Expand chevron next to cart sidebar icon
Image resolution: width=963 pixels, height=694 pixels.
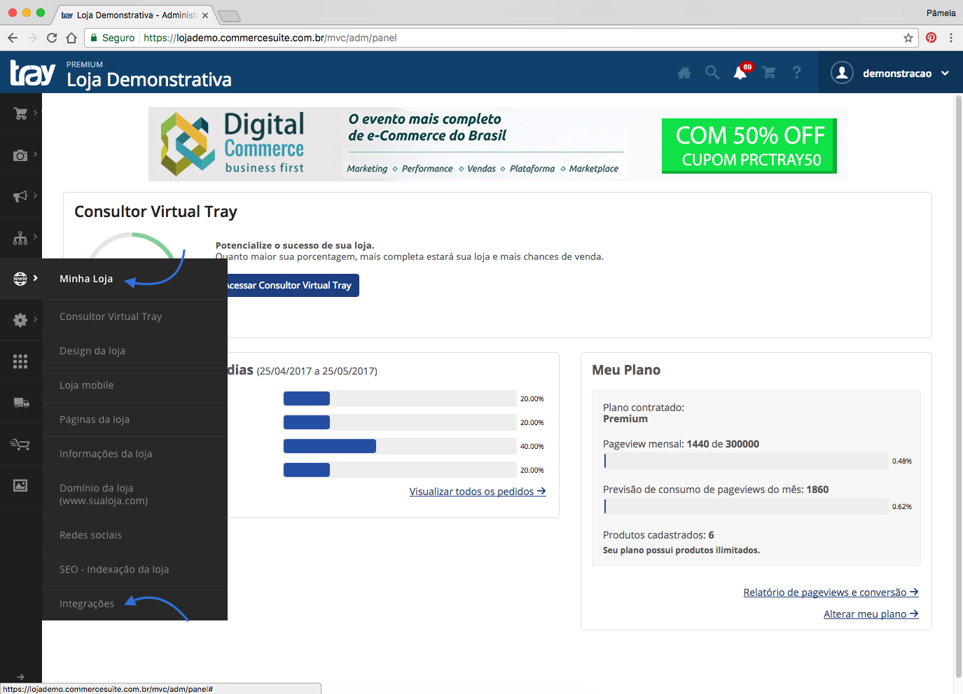(x=35, y=112)
